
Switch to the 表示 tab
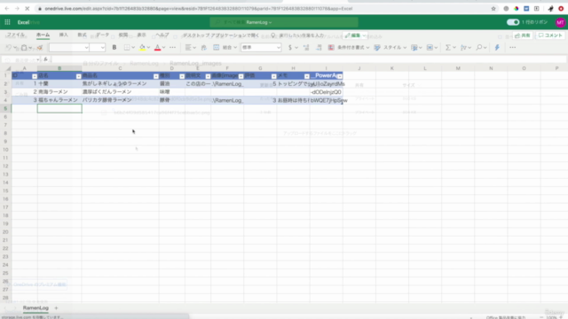142,35
